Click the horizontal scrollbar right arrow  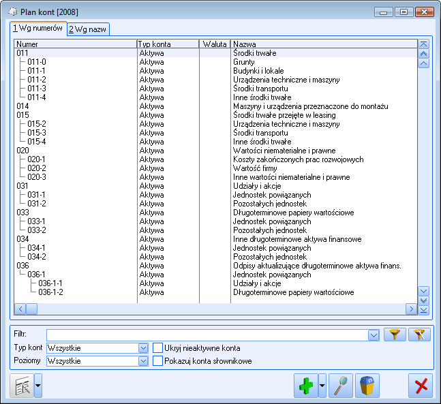pyautogui.click(x=411, y=309)
